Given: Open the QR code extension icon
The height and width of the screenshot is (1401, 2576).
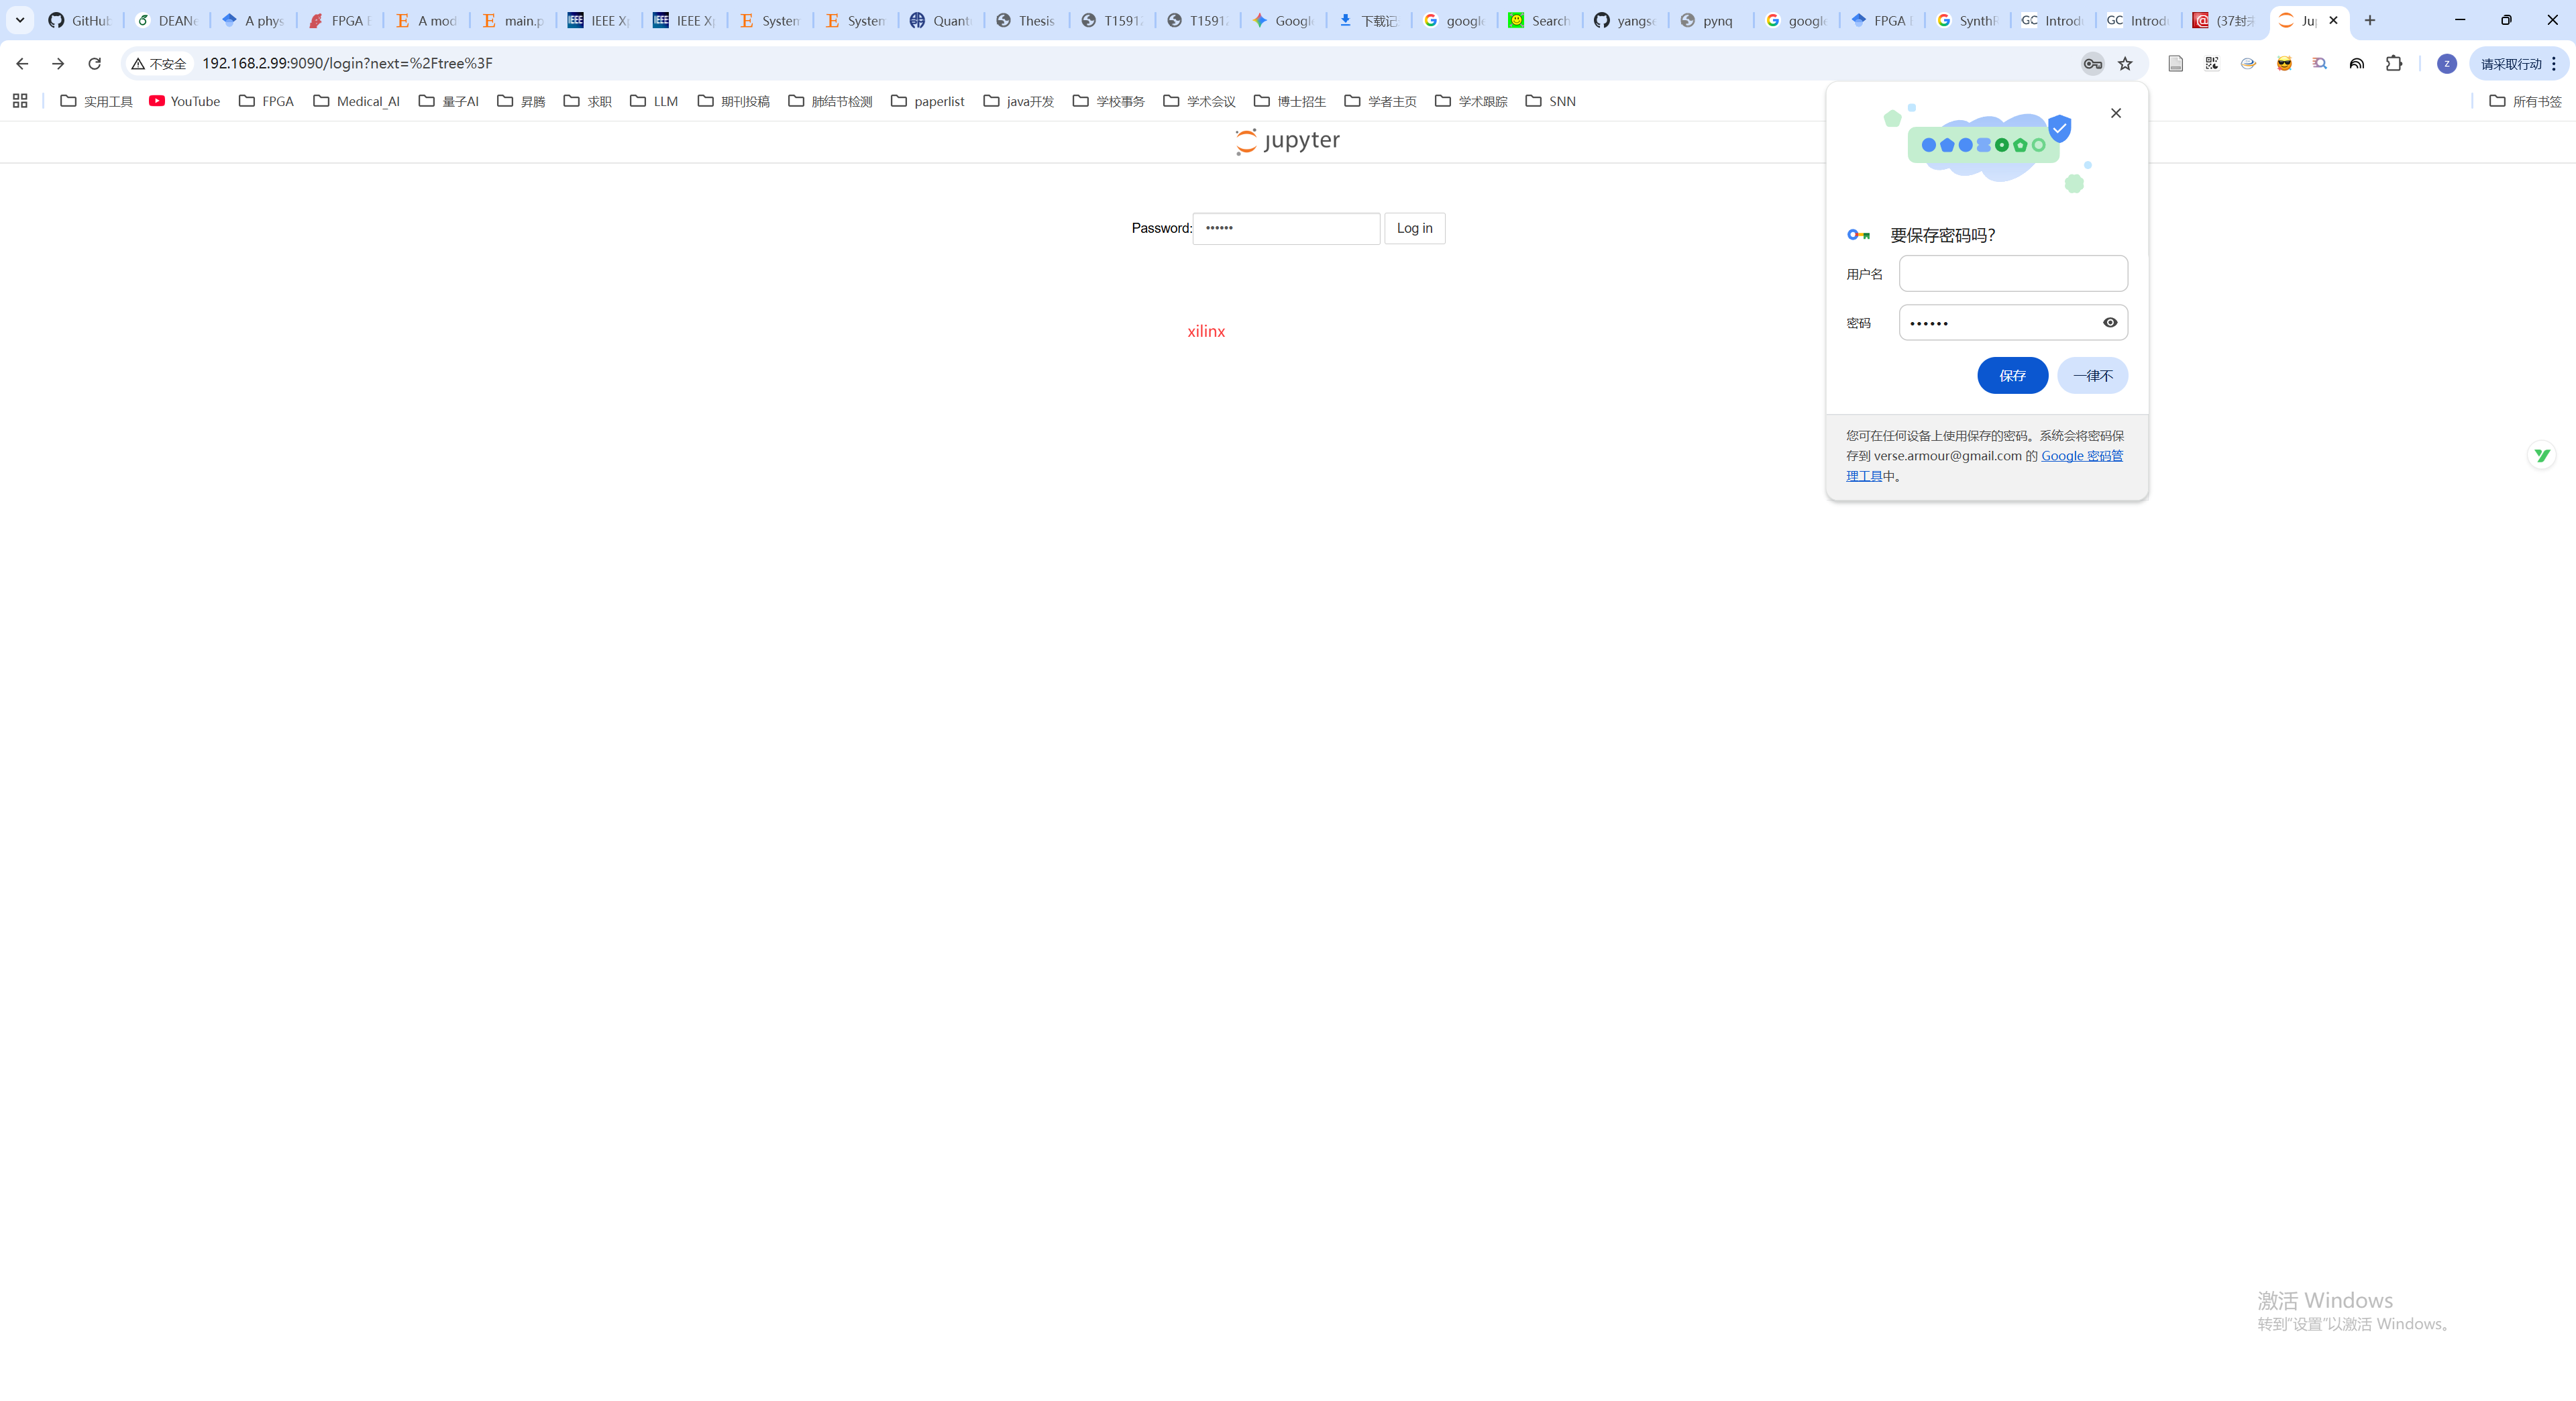Looking at the screenshot, I should coord(2212,64).
